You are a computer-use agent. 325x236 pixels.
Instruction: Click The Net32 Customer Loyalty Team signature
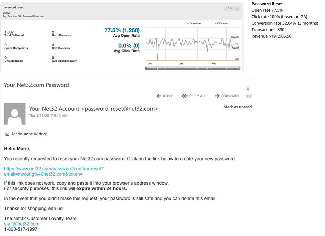[x=41, y=219]
